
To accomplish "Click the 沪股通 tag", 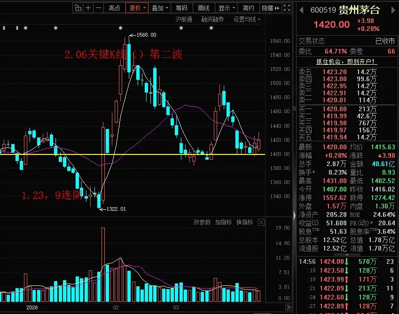I will point(184,19).
